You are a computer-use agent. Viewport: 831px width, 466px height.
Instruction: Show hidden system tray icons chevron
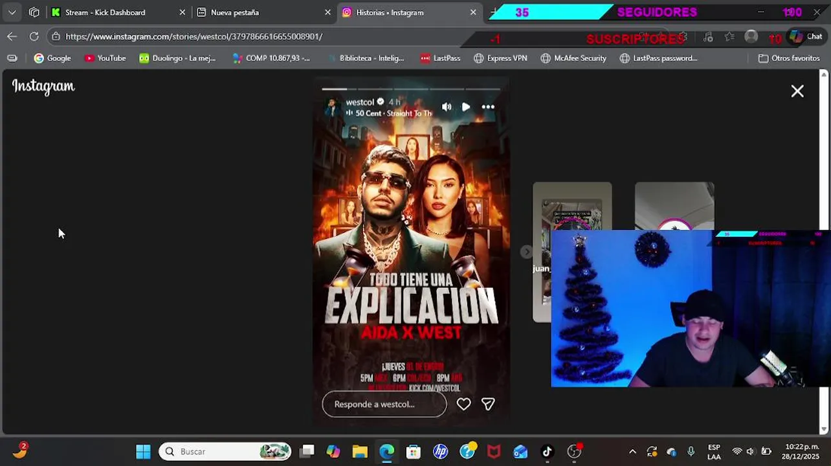(x=632, y=452)
